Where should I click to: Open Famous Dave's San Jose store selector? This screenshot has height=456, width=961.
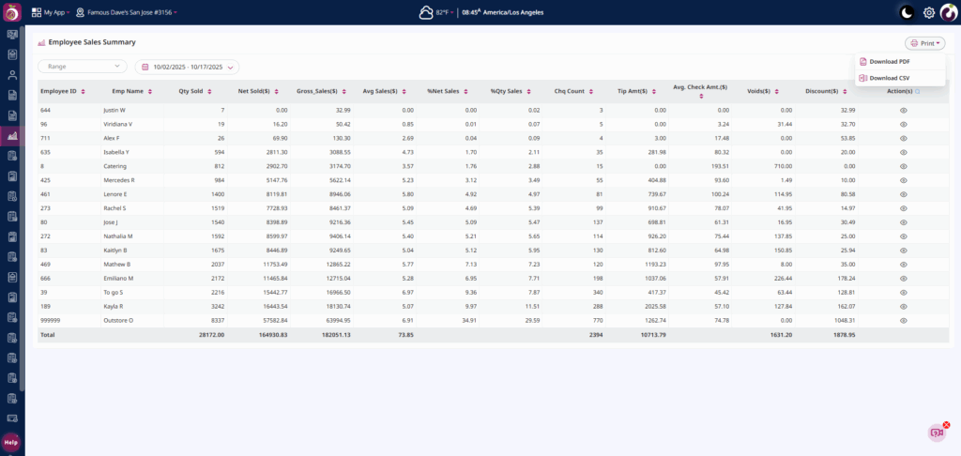tap(131, 12)
